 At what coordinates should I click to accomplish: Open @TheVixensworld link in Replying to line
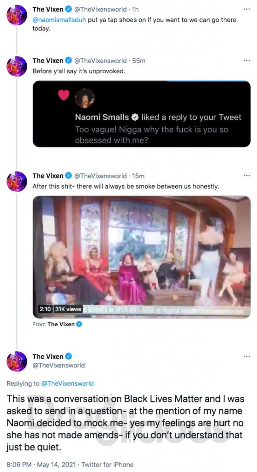point(67,383)
